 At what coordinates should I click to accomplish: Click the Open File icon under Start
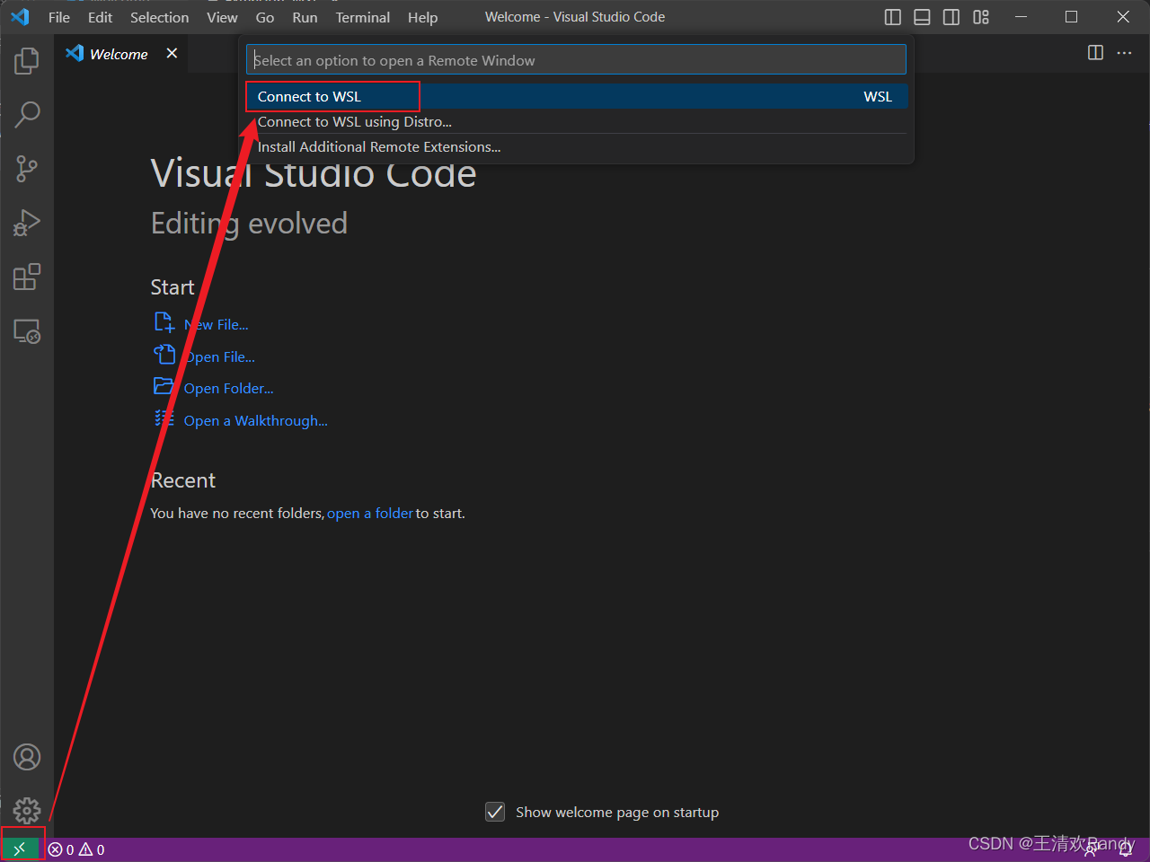[164, 354]
